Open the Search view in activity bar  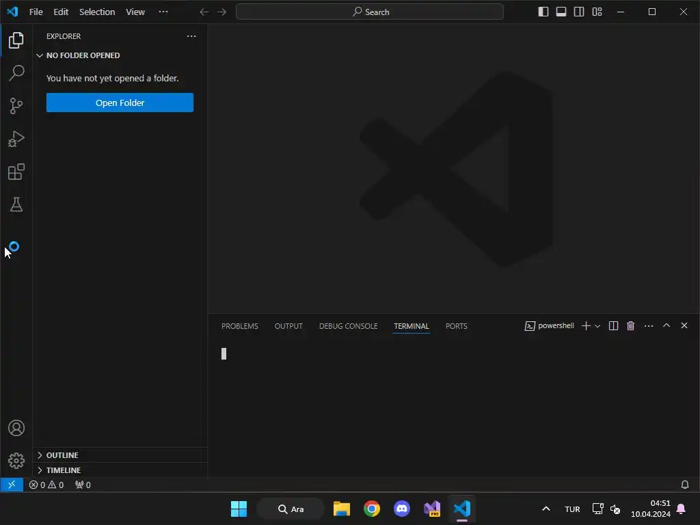pyautogui.click(x=16, y=72)
